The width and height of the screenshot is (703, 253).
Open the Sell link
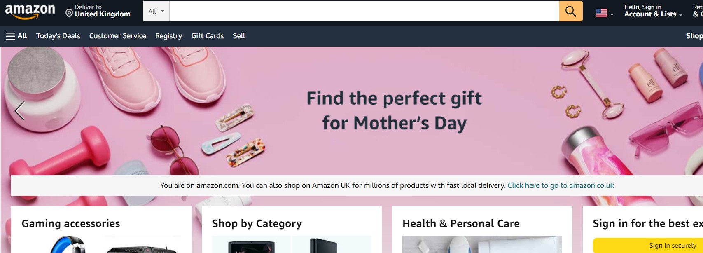pyautogui.click(x=239, y=36)
